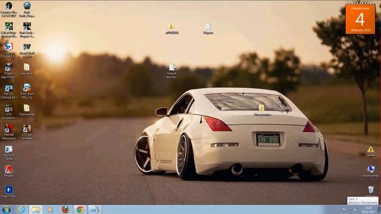Open the Action Center flag tray icon

pos(344,210)
